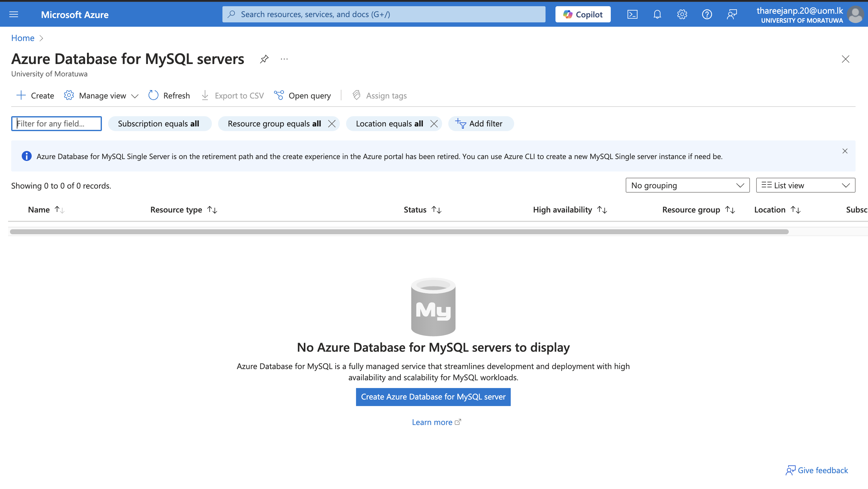Remove the Resource group filter
The image size is (868, 489).
[331, 124]
